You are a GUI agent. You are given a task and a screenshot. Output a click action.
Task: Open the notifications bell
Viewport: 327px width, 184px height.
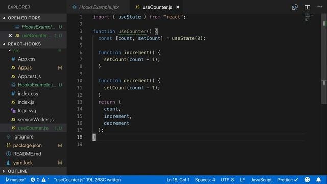coord(318,180)
